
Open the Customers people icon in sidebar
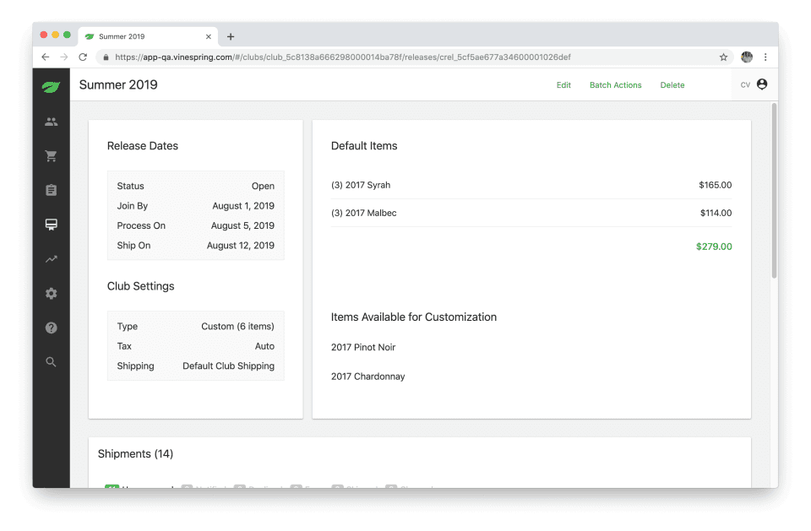(51, 122)
